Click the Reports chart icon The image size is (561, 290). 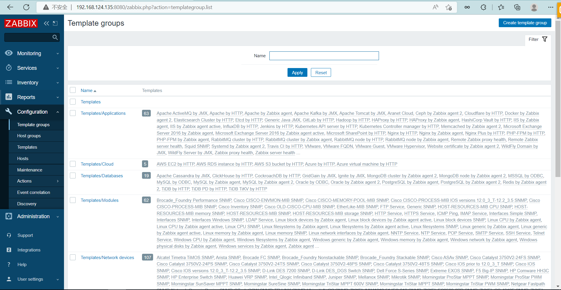coord(9,97)
